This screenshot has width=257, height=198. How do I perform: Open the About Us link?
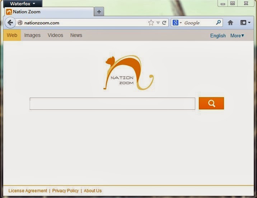tap(93, 191)
